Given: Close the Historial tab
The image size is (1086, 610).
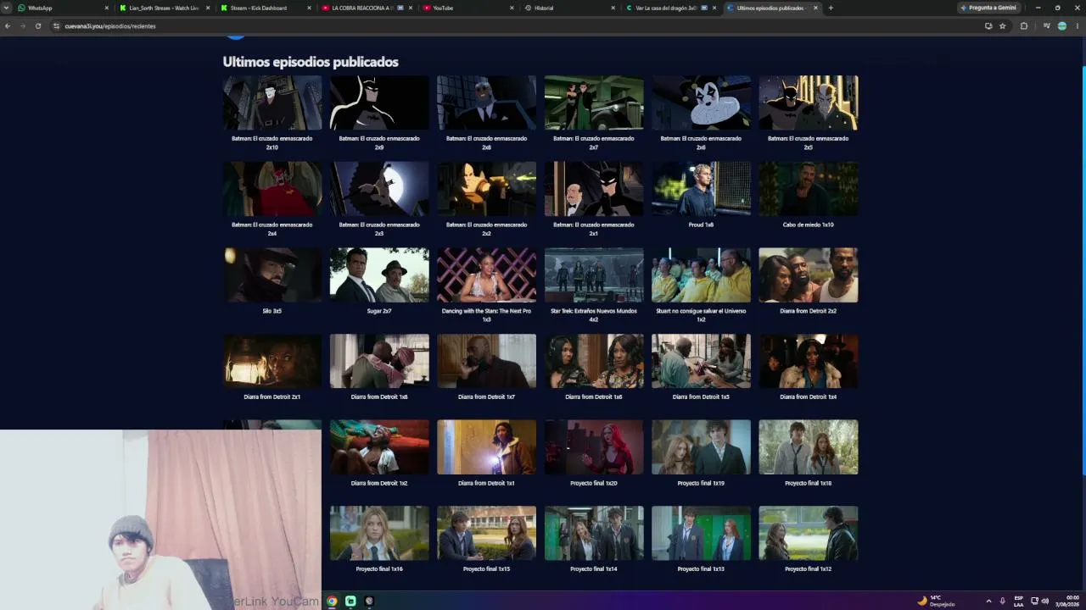Looking at the screenshot, I should click(x=613, y=8).
